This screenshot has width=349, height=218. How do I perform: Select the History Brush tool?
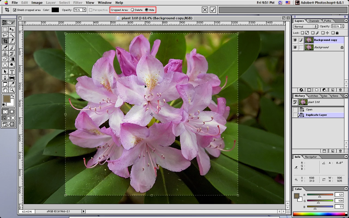pos(12,53)
